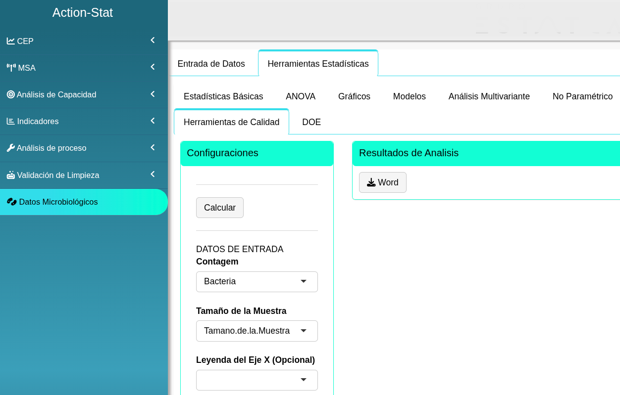Open the Contagem dropdown showing Bacteria
This screenshot has height=395, width=620.
pos(257,282)
